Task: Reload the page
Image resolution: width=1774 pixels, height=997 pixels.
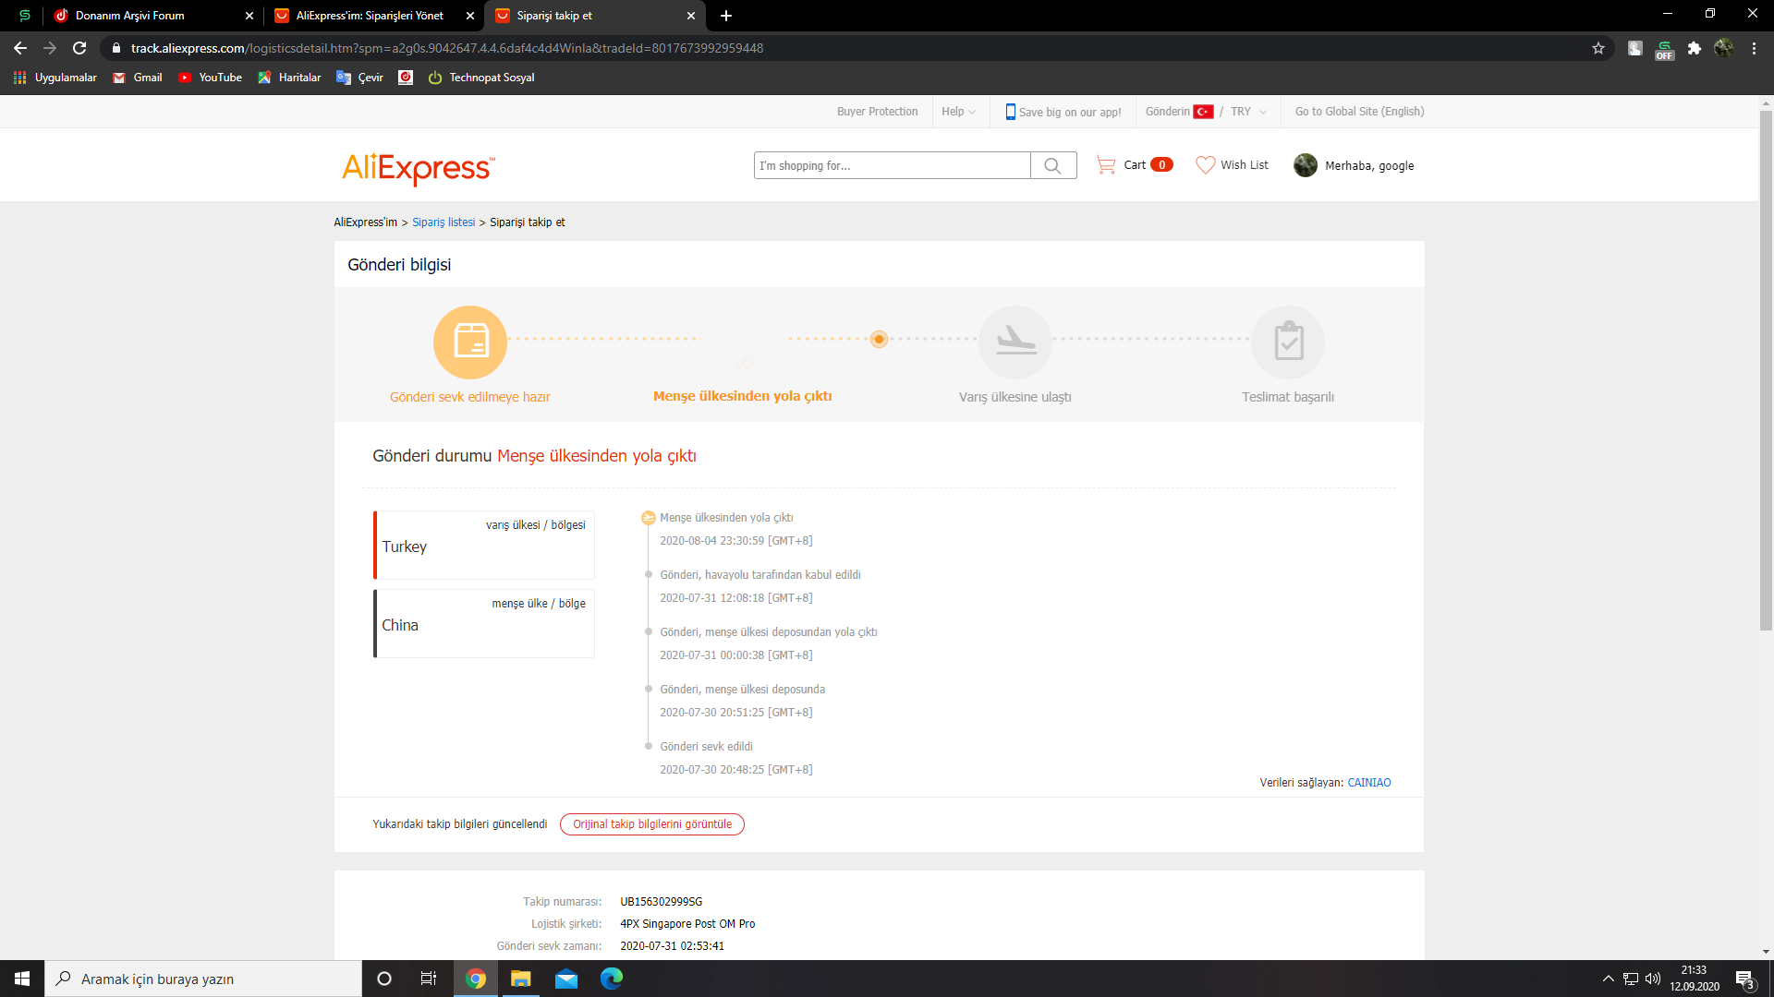Action: (x=79, y=48)
